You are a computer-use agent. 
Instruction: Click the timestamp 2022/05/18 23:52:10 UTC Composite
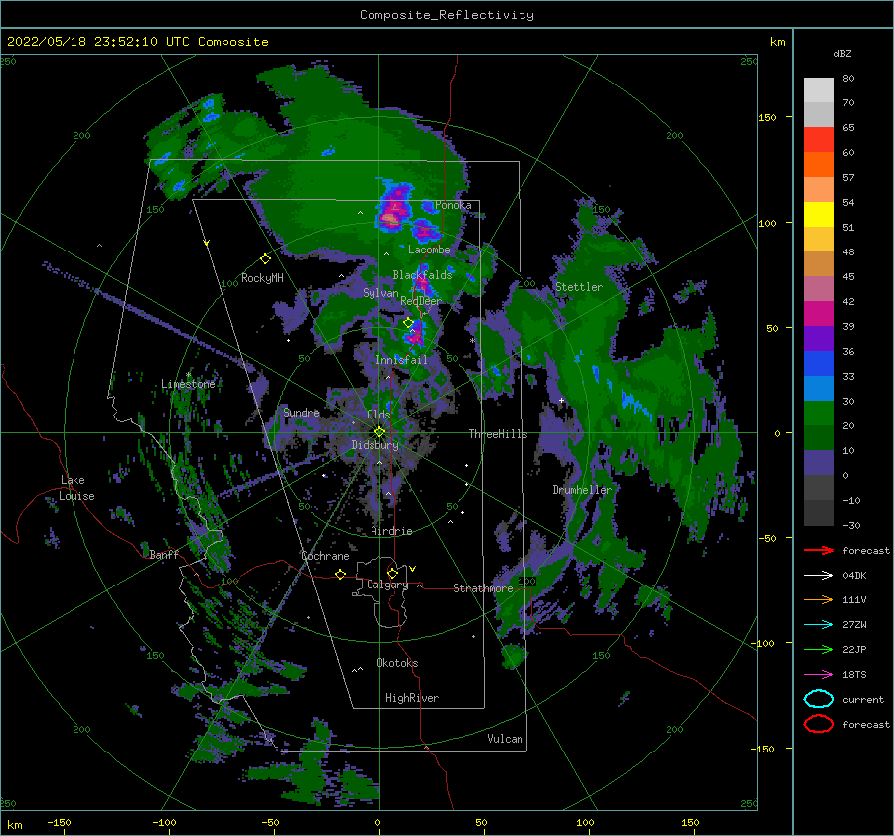point(137,41)
